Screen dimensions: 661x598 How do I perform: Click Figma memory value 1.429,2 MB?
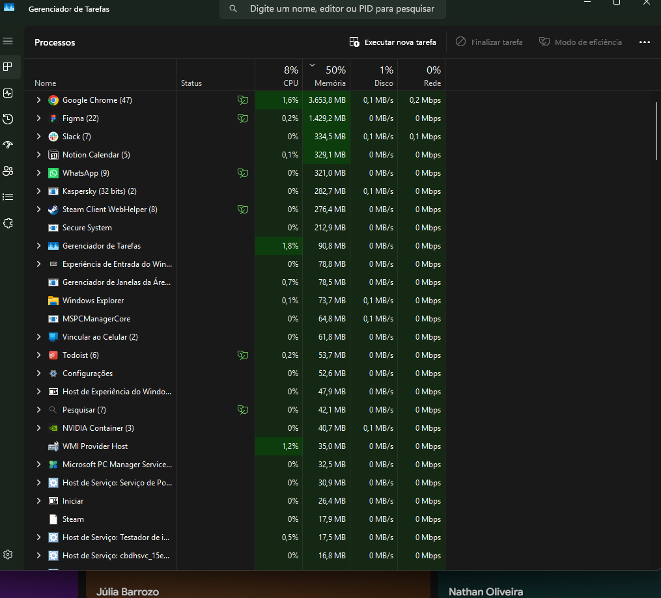[327, 118]
